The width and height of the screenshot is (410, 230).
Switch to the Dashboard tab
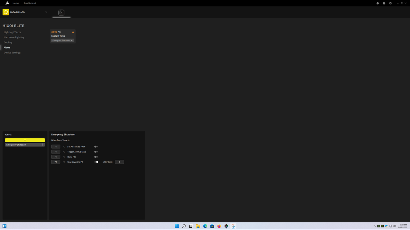(30, 3)
